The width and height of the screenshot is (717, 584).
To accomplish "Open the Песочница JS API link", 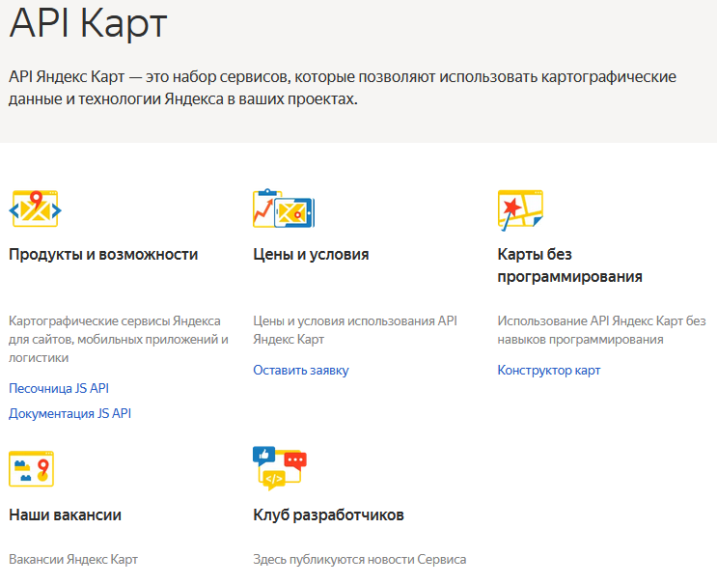I will point(59,388).
